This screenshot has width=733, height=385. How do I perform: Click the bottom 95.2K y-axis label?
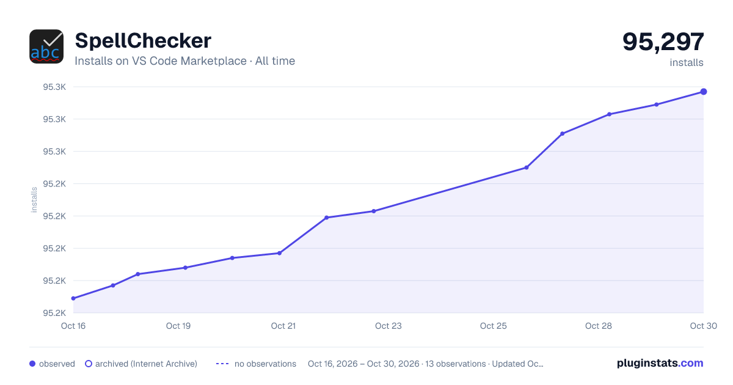54,313
